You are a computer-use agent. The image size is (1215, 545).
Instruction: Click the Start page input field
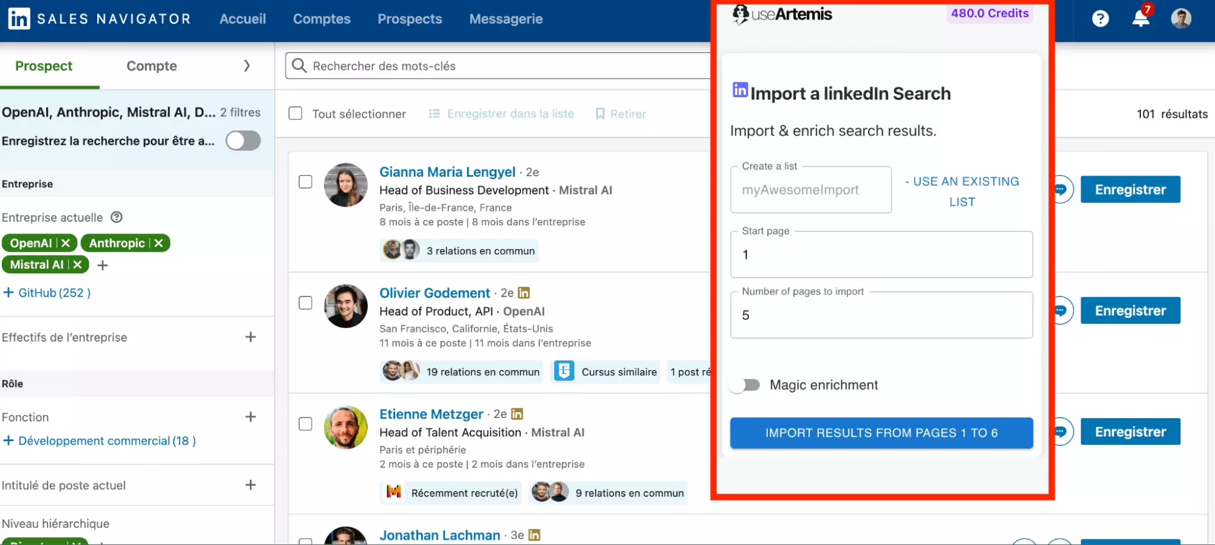coord(881,254)
